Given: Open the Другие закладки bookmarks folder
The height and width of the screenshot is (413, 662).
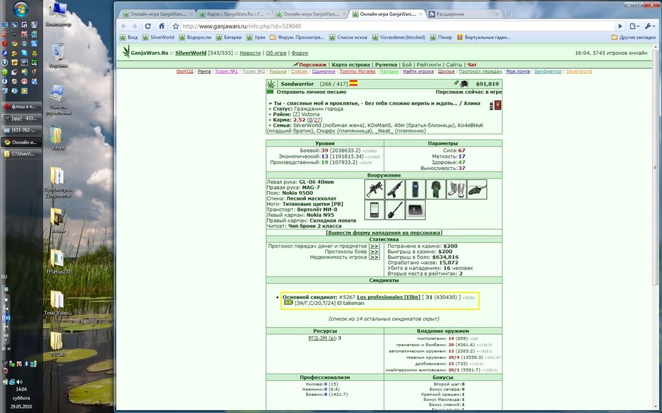Looking at the screenshot, I should 634,38.
